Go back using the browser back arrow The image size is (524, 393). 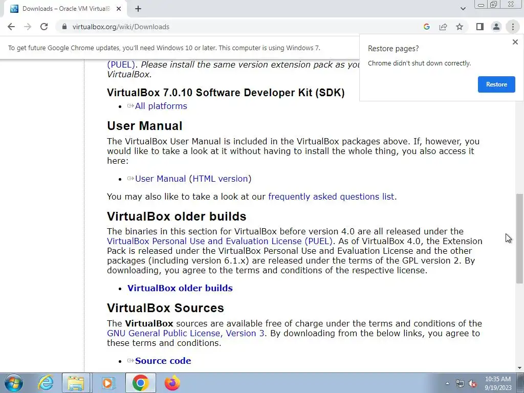coord(11,27)
